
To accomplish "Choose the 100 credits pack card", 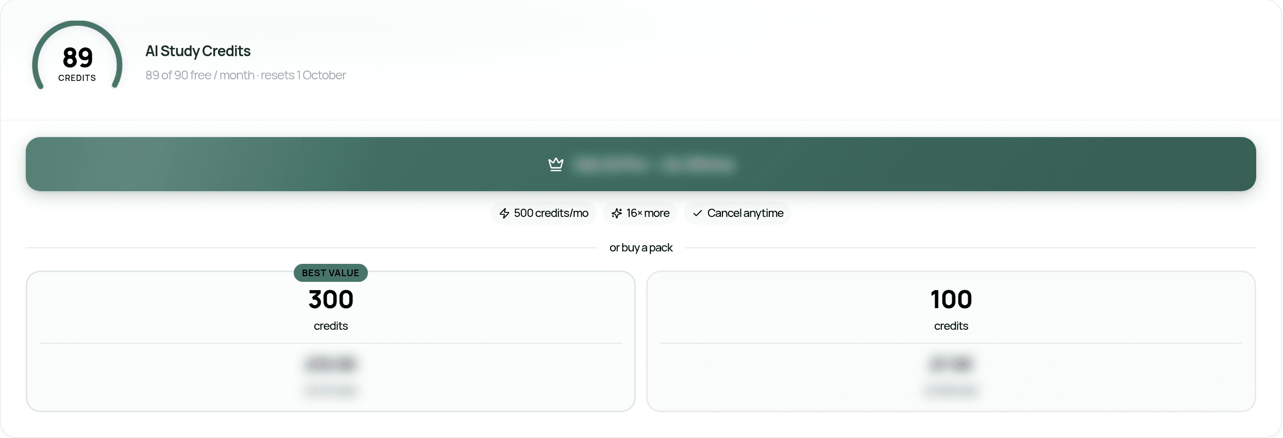I will 951,341.
